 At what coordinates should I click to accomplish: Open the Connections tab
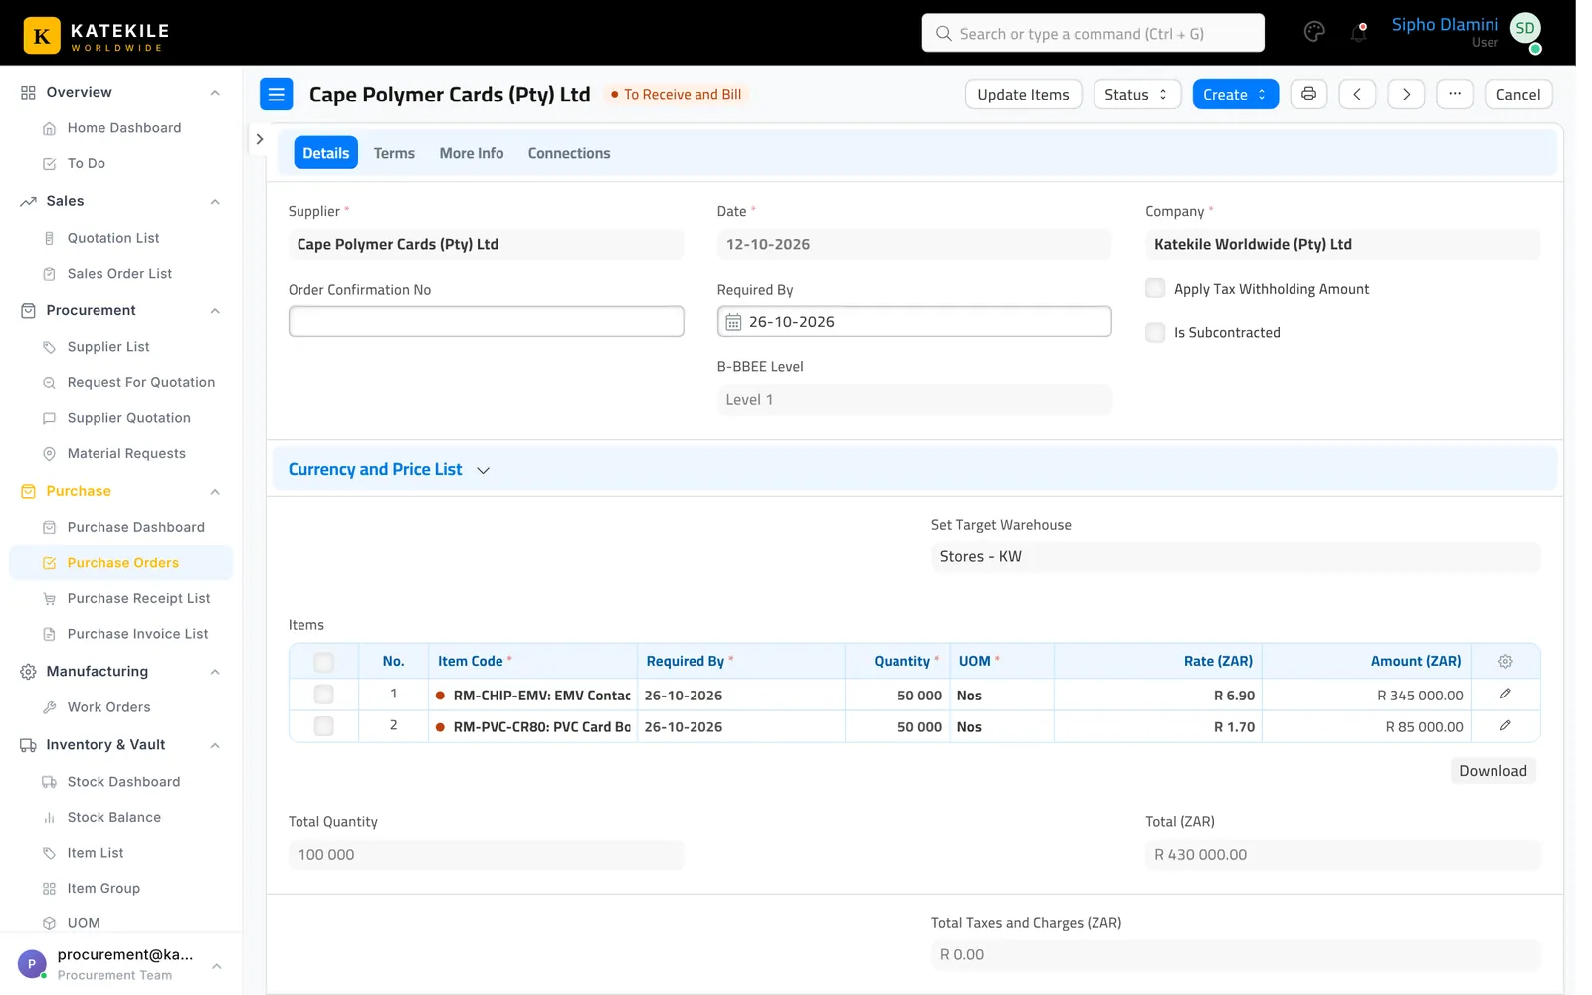(569, 153)
